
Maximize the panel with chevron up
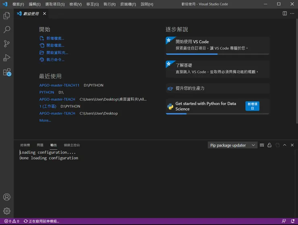[284, 145]
